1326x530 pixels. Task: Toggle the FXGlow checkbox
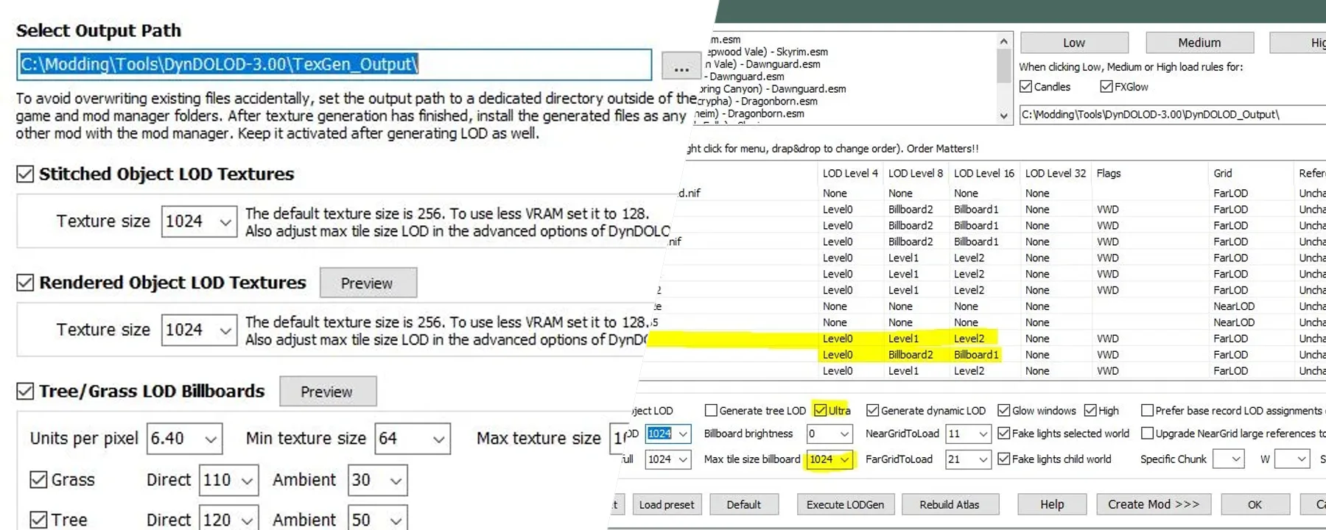[1106, 86]
